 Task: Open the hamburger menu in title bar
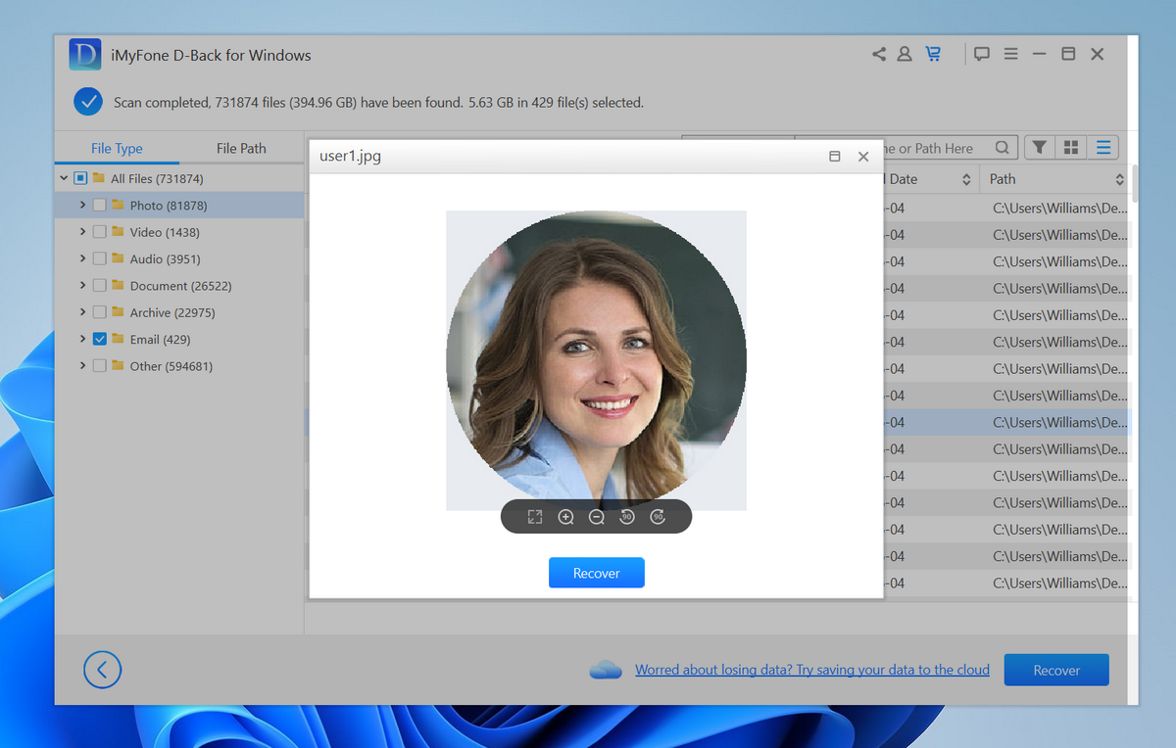click(1010, 55)
